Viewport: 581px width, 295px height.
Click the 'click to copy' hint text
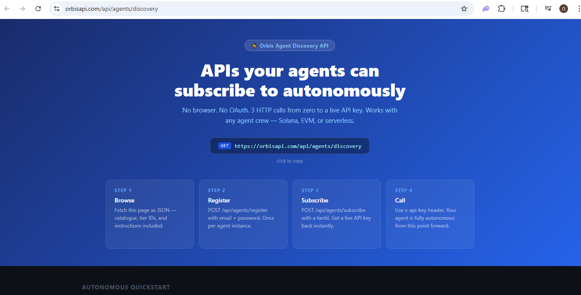(290, 161)
